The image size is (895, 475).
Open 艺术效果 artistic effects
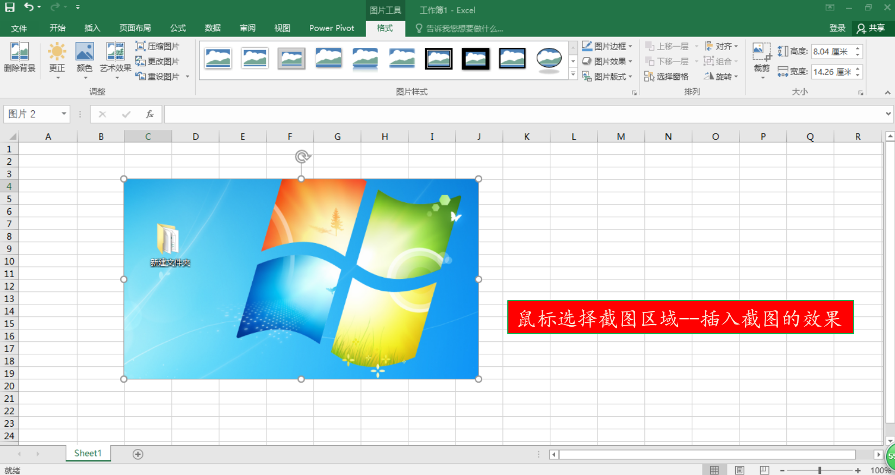115,60
